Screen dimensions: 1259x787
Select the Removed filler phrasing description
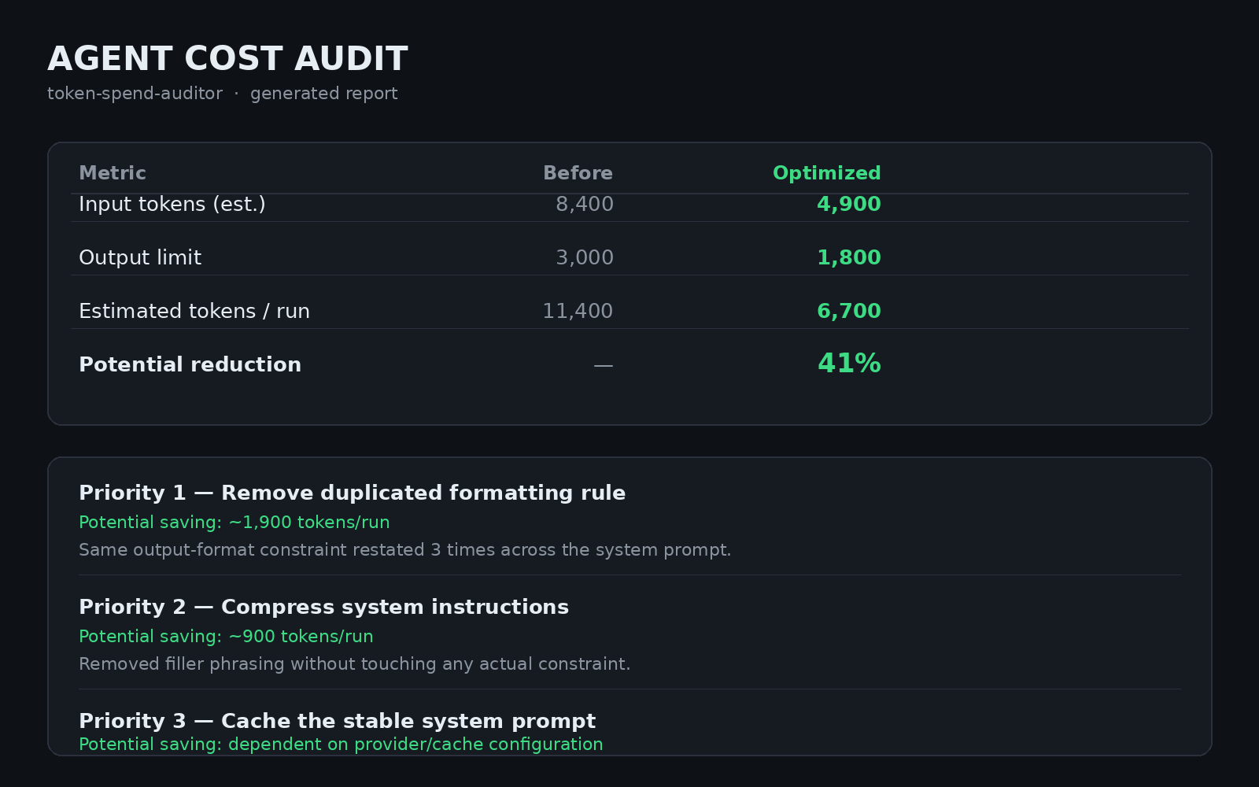pos(355,664)
